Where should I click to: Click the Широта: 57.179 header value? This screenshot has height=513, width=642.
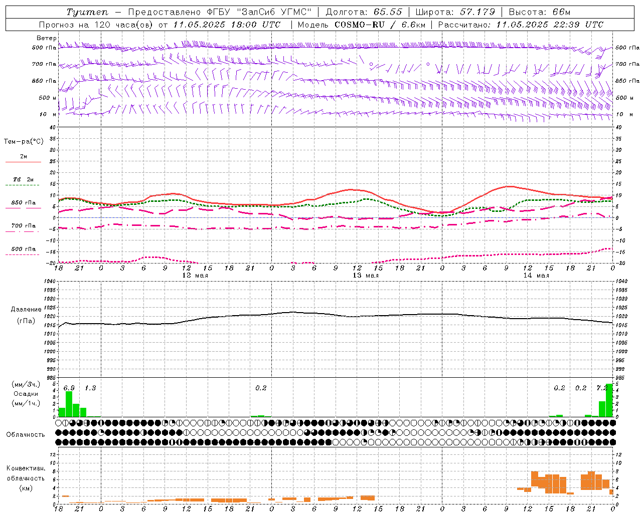pyautogui.click(x=455, y=12)
